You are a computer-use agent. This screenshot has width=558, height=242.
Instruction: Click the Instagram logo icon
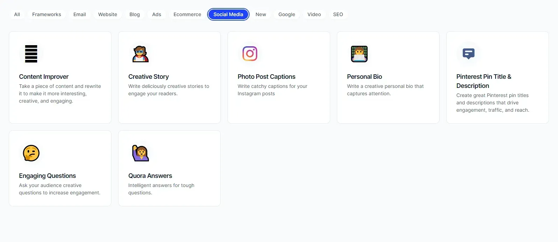[x=250, y=54]
